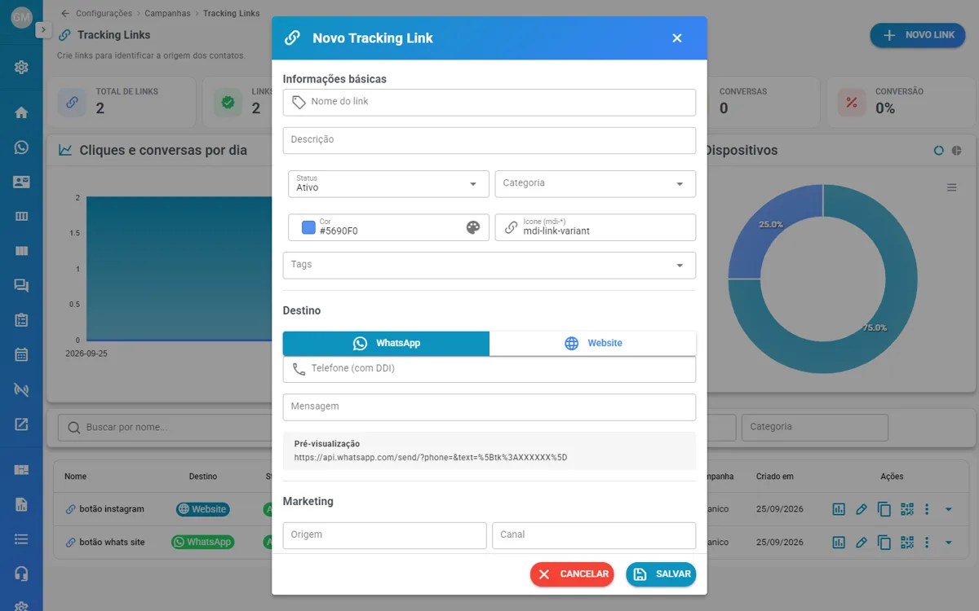The image size is (979, 611).
Task: Expand the botão instagram row details
Action: pyautogui.click(x=948, y=509)
